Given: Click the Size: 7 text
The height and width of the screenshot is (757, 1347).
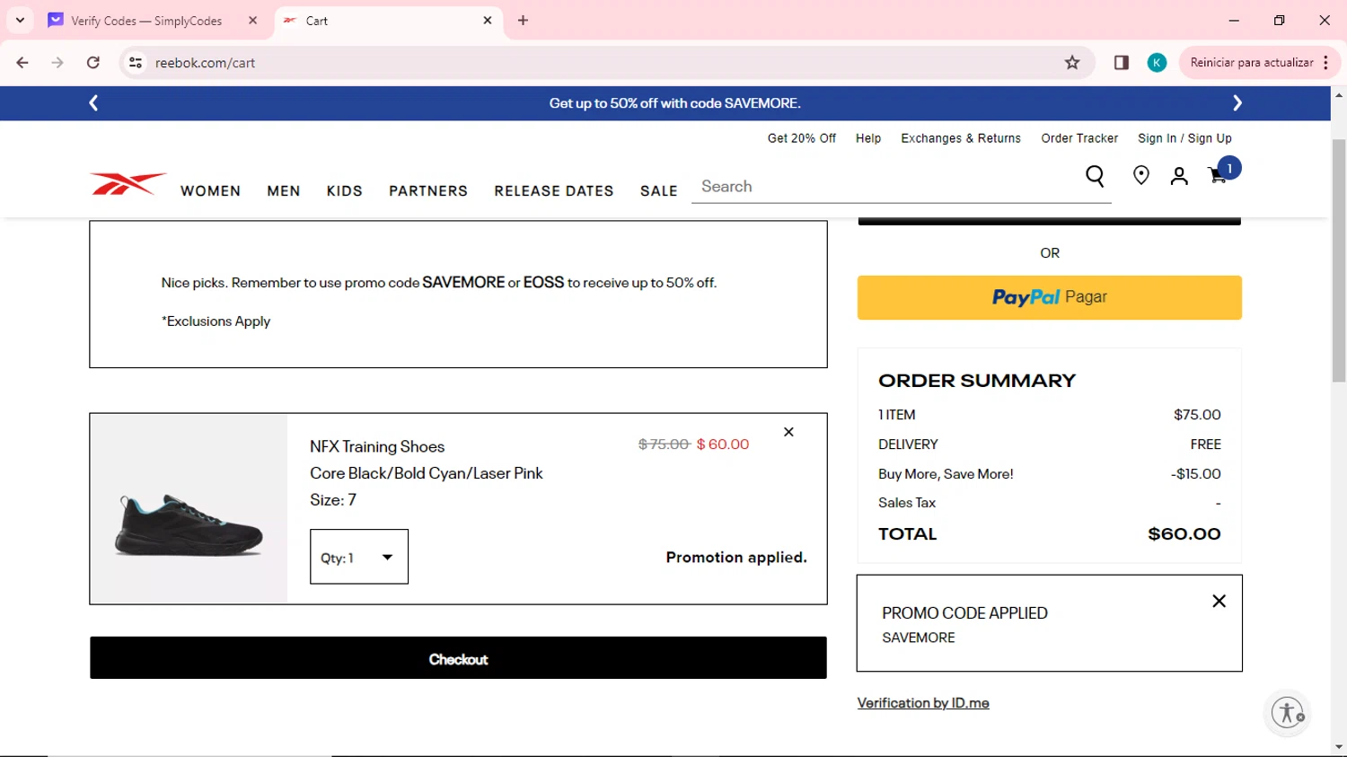Looking at the screenshot, I should [x=333, y=500].
